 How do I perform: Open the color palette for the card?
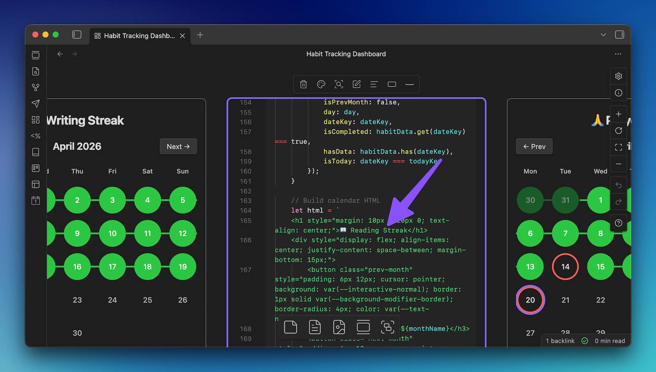[x=321, y=84]
